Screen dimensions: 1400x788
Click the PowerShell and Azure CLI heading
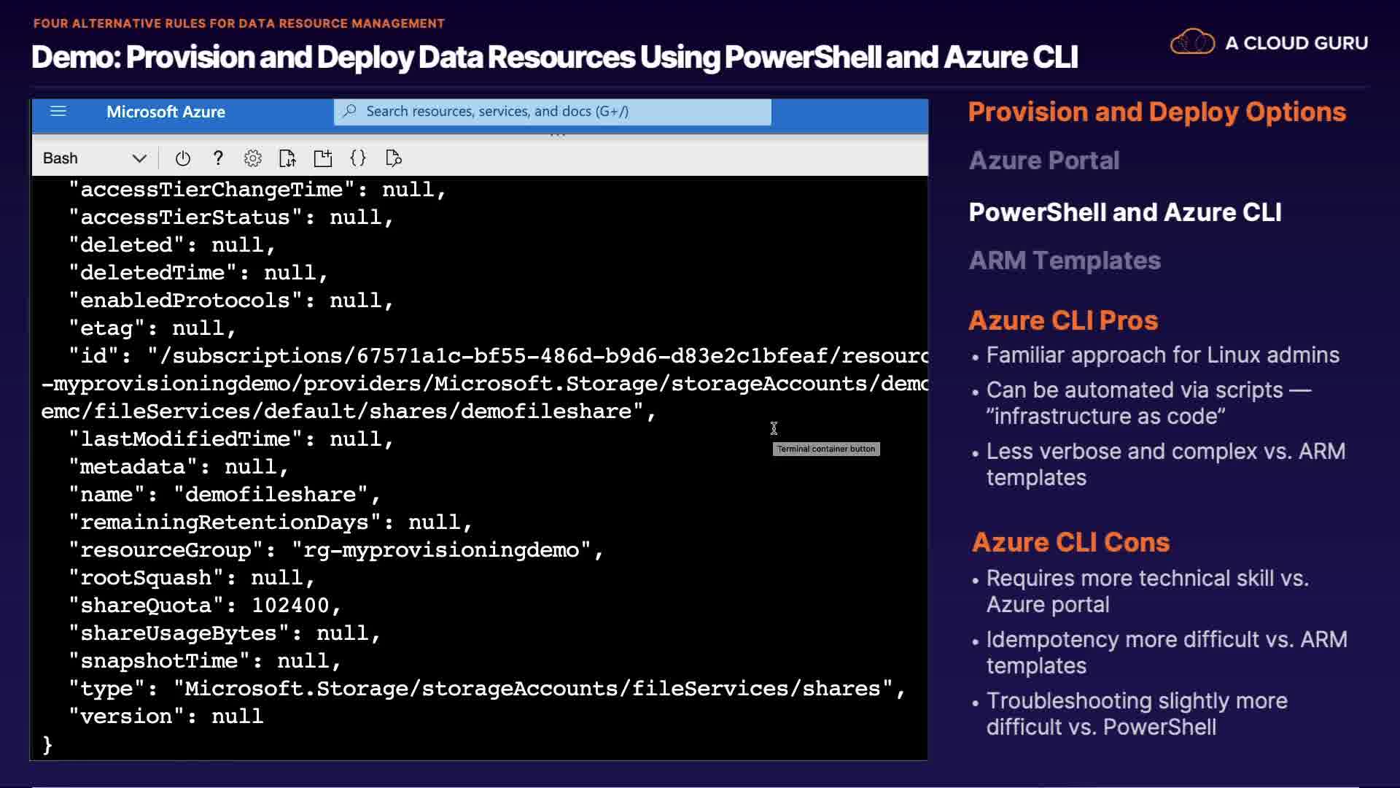click(1124, 212)
